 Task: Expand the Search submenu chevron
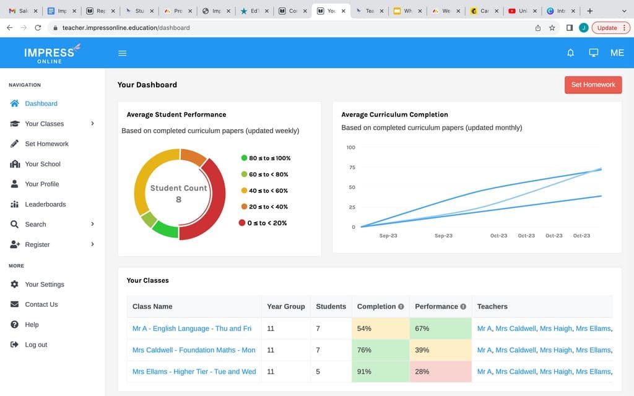point(93,224)
